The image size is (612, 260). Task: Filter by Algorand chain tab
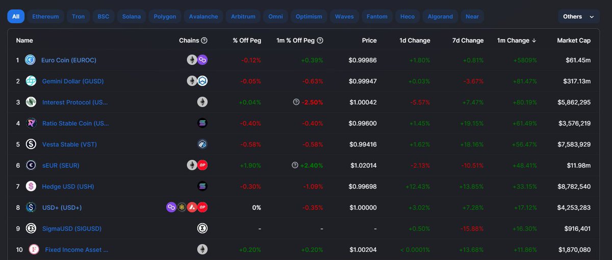point(440,17)
